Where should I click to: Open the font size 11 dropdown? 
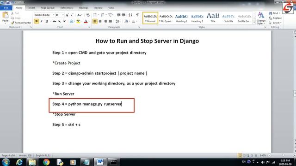coord(63,15)
